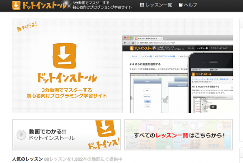Click the 人気のレッスン heading
243x163 pixels.
tap(28, 159)
